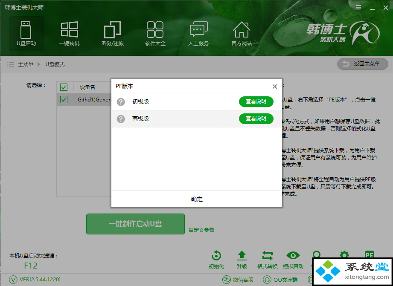Visit 官方网站 from top bar
The image size is (393, 286).
pyautogui.click(x=242, y=34)
